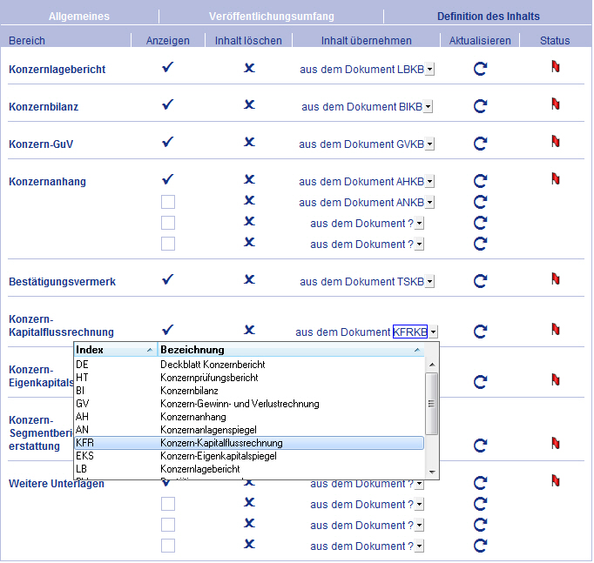Screen dimensions: 594x563
Task: Toggle Anzeigen checkmark for Konzern-Kapitalflussrechnung
Action: [167, 330]
